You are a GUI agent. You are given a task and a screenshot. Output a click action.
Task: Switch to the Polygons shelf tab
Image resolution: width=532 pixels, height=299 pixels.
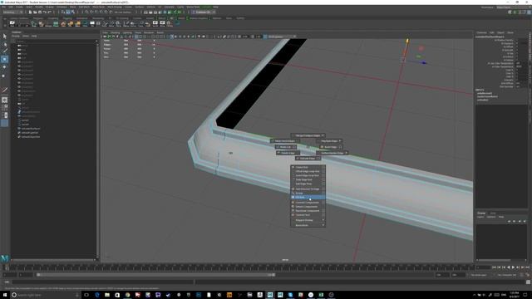click(38, 18)
